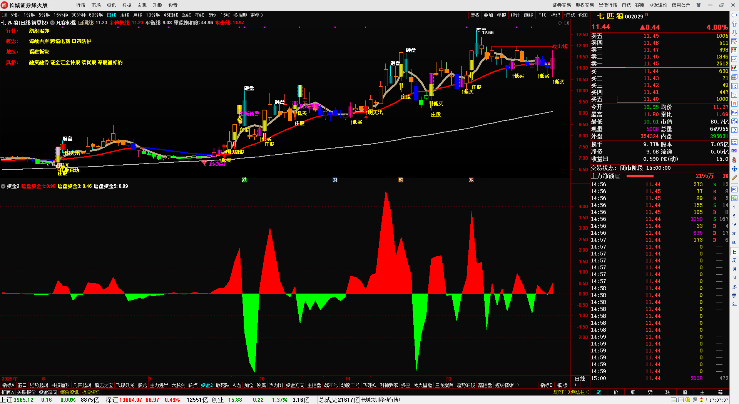Expand the 凡客起爆 indicator dropdown arrow

point(52,23)
